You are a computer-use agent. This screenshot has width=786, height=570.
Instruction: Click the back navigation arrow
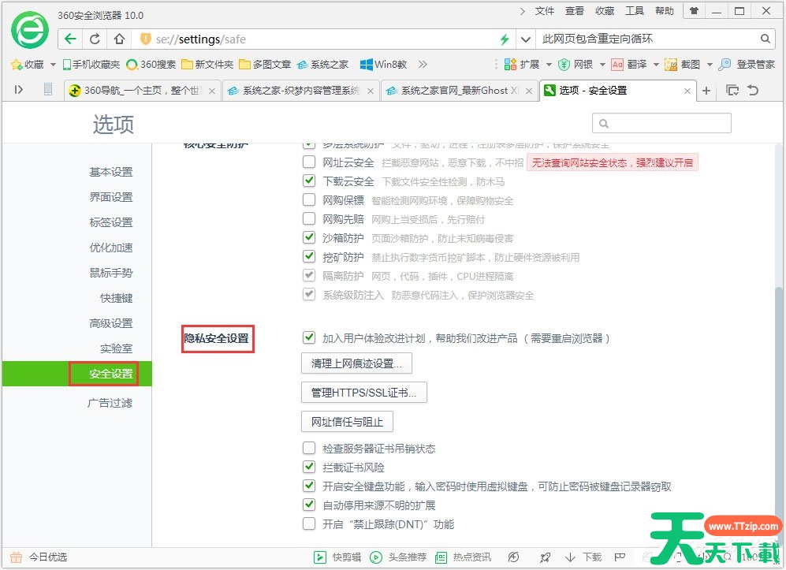[x=71, y=39]
